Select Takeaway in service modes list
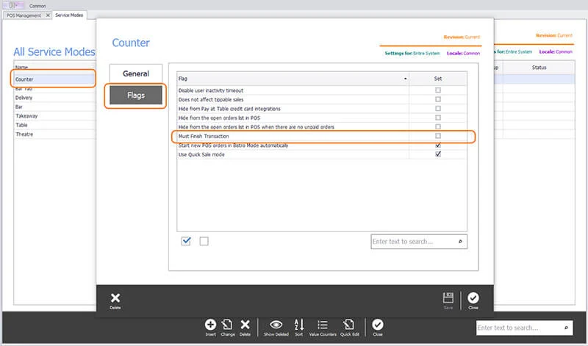The width and height of the screenshot is (588, 346). pos(54,116)
